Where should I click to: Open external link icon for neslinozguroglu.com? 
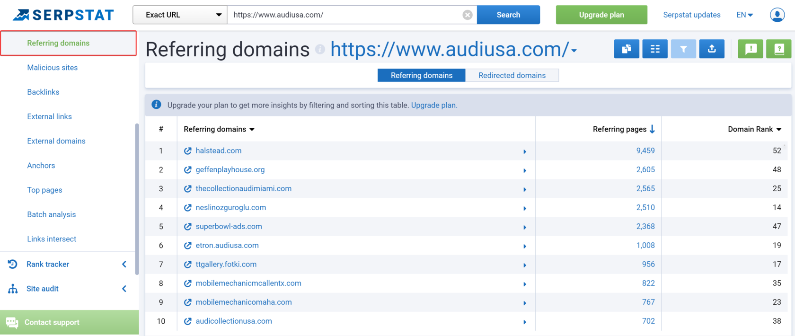pyautogui.click(x=188, y=208)
